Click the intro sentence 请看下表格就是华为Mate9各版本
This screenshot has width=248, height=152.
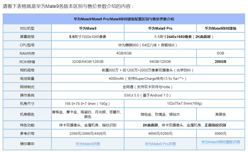[x=68, y=6]
